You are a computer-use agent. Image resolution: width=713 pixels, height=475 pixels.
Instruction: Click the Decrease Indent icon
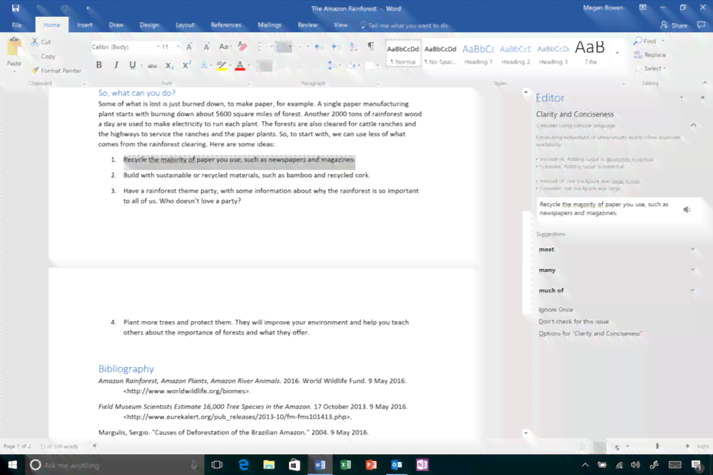(x=318, y=47)
